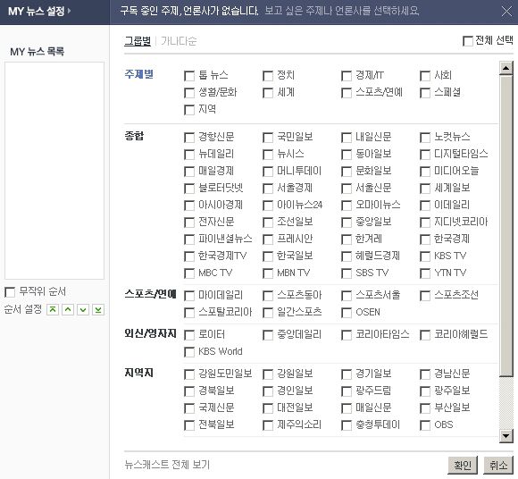Screen dimensions: 518x479
Task: Move selected item to top of order
Action: coord(53,310)
